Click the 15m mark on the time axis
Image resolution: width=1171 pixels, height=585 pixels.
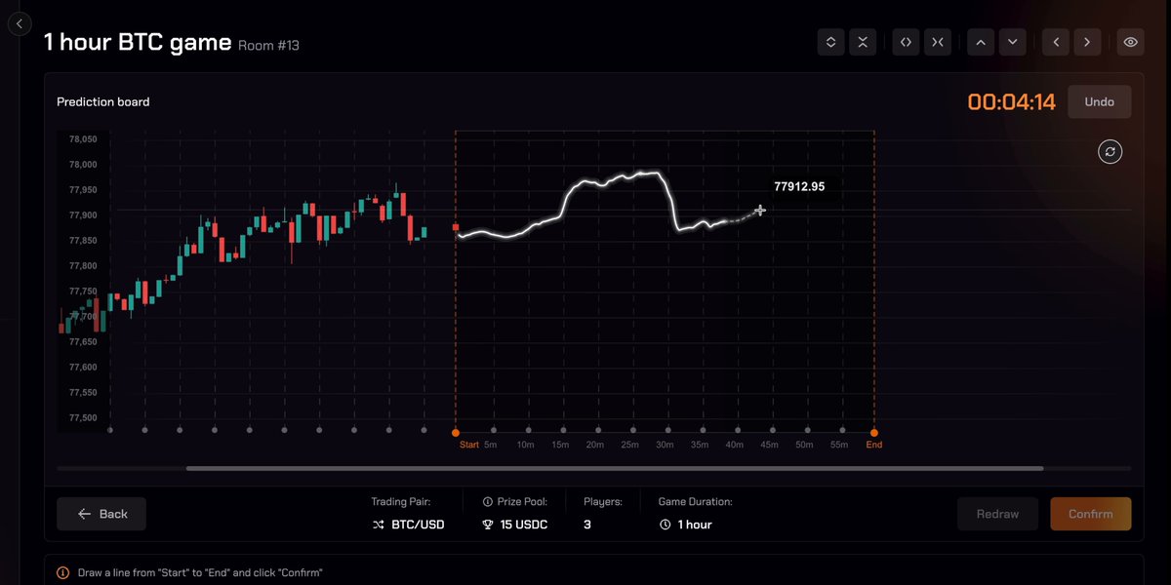(x=560, y=445)
